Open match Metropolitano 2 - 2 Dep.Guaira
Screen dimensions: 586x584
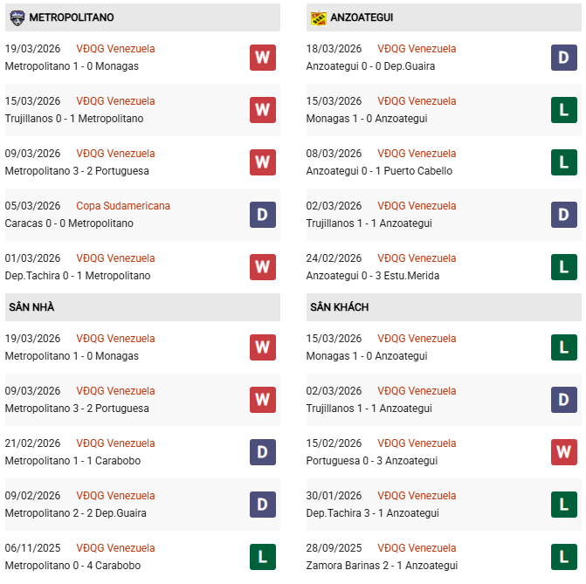click(75, 513)
